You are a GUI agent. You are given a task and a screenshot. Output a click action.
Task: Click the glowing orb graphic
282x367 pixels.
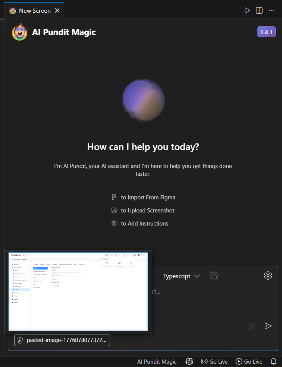point(143,100)
